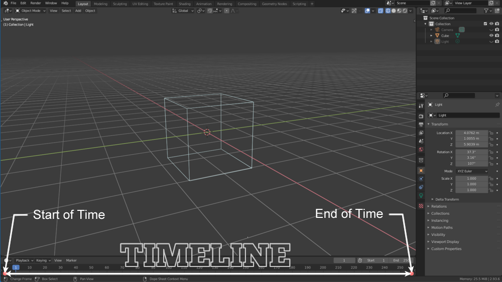Toggle X-ray mode
The image size is (502, 282).
point(381,11)
